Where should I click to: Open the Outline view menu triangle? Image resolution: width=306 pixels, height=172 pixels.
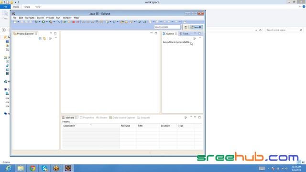200,38
